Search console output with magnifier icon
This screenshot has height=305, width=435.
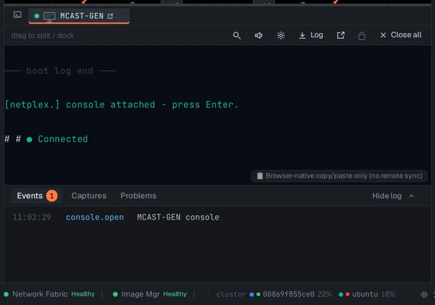[237, 35]
